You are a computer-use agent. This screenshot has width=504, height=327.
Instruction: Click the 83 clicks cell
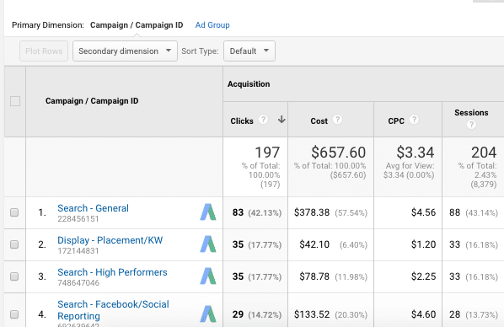coord(238,212)
